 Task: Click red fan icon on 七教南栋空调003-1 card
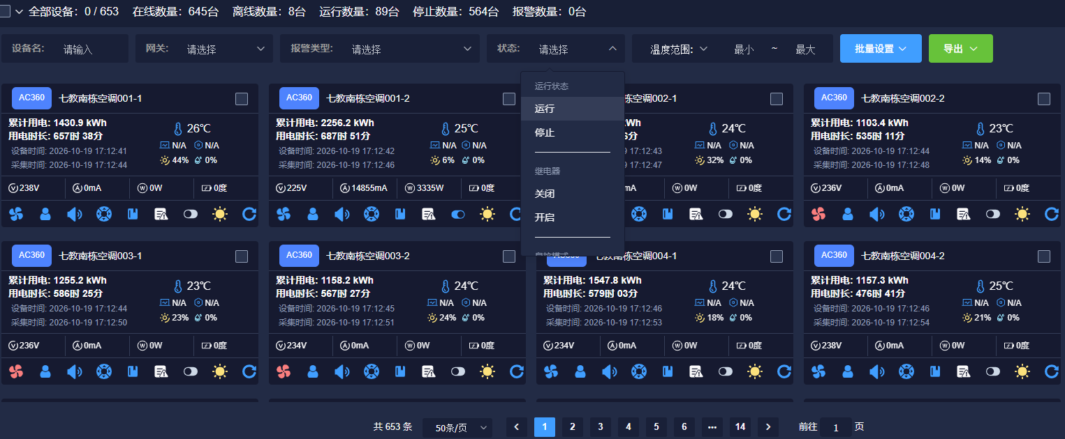pos(16,371)
